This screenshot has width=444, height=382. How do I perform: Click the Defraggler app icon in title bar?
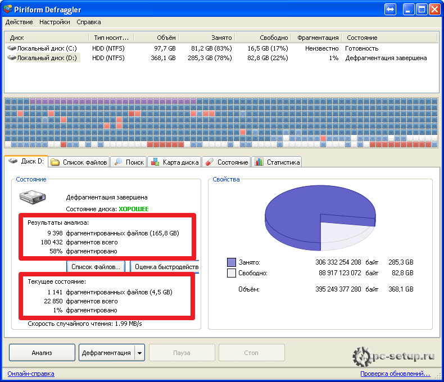coord(8,9)
